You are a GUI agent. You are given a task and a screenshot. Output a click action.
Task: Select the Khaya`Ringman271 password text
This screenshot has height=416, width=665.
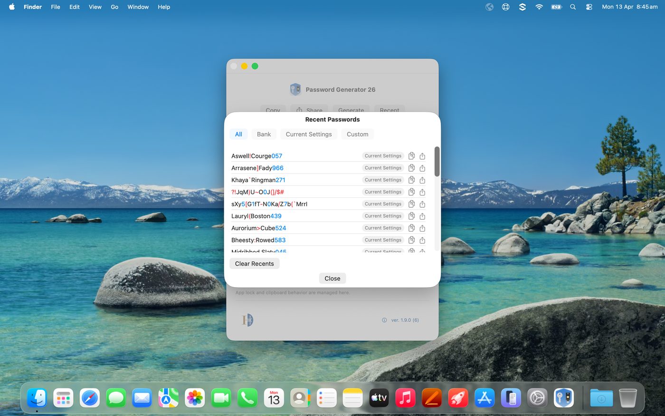[258, 180]
